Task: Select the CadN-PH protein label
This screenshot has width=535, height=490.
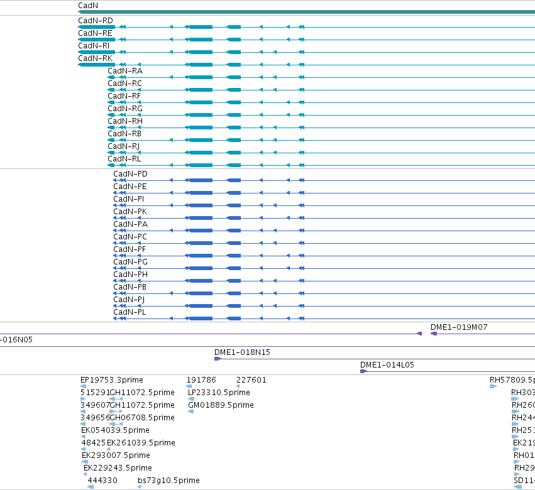Action: tap(131, 275)
